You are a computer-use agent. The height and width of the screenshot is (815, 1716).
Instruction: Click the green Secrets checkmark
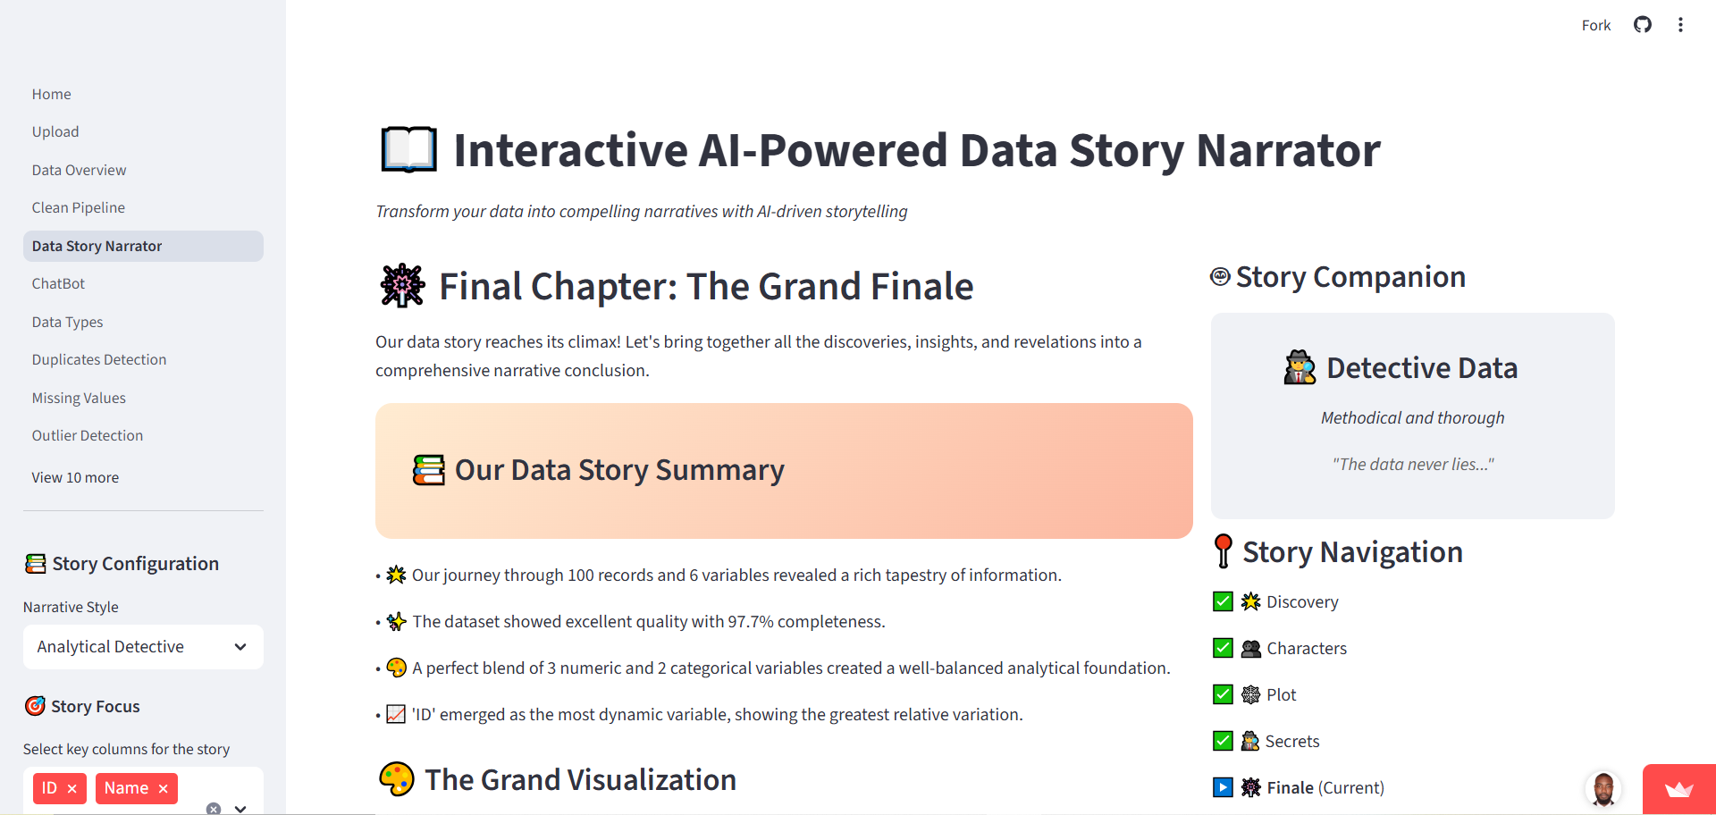click(1223, 741)
